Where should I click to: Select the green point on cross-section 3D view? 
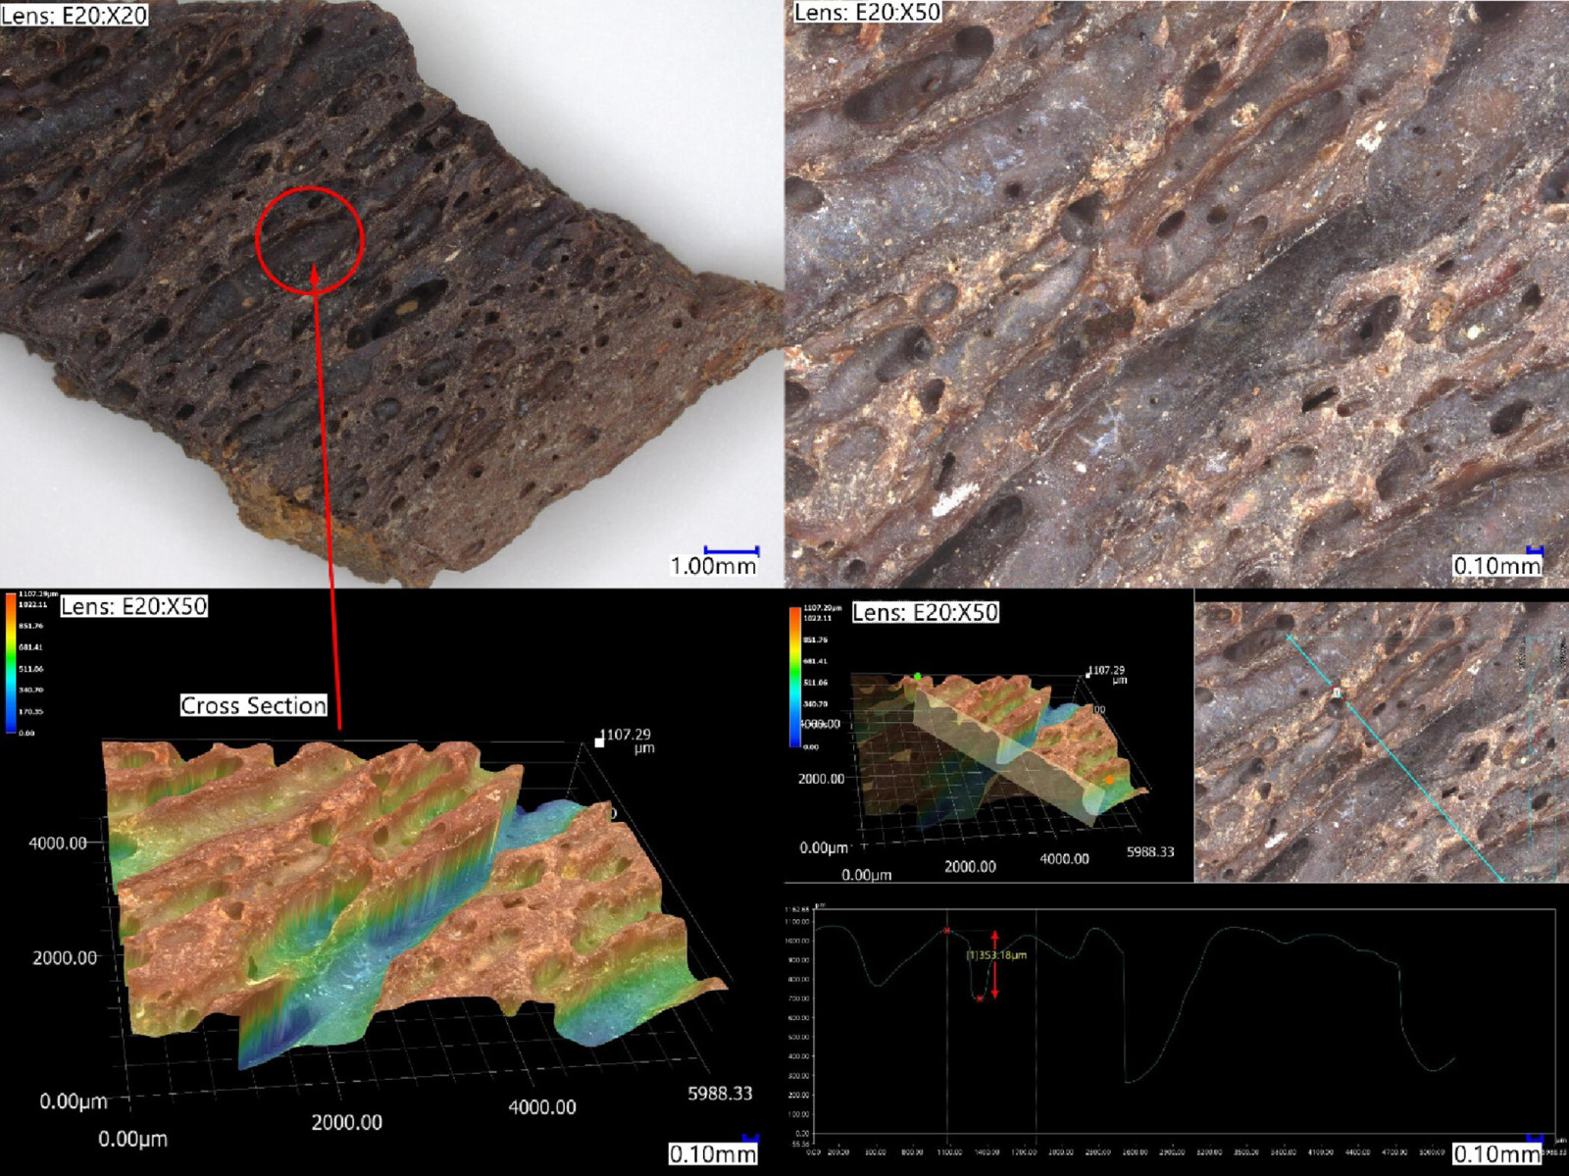(x=918, y=676)
